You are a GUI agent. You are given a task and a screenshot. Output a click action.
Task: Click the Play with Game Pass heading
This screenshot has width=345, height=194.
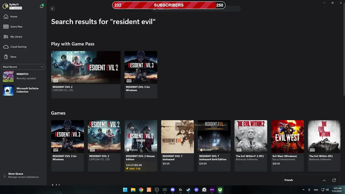pos(73,44)
